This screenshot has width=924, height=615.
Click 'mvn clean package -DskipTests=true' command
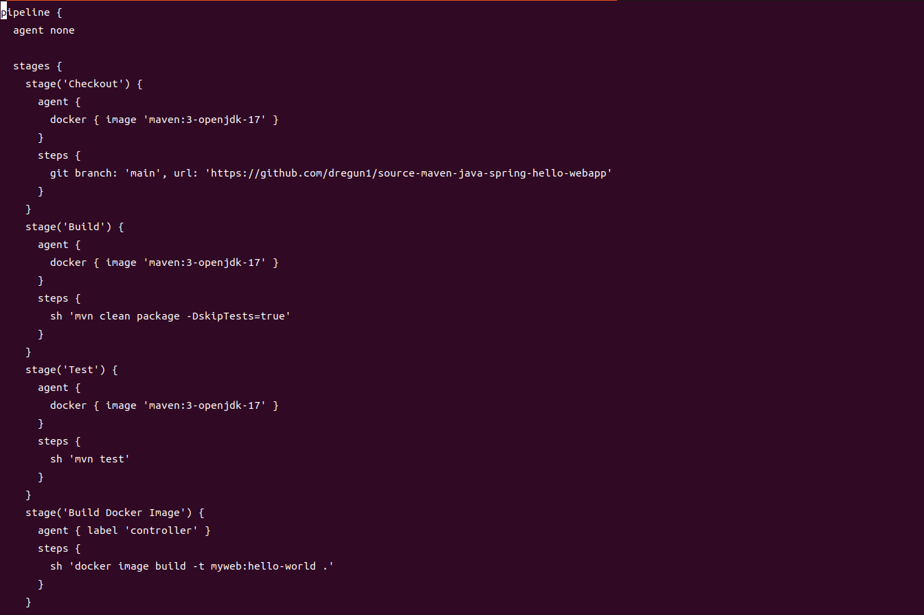coord(170,316)
